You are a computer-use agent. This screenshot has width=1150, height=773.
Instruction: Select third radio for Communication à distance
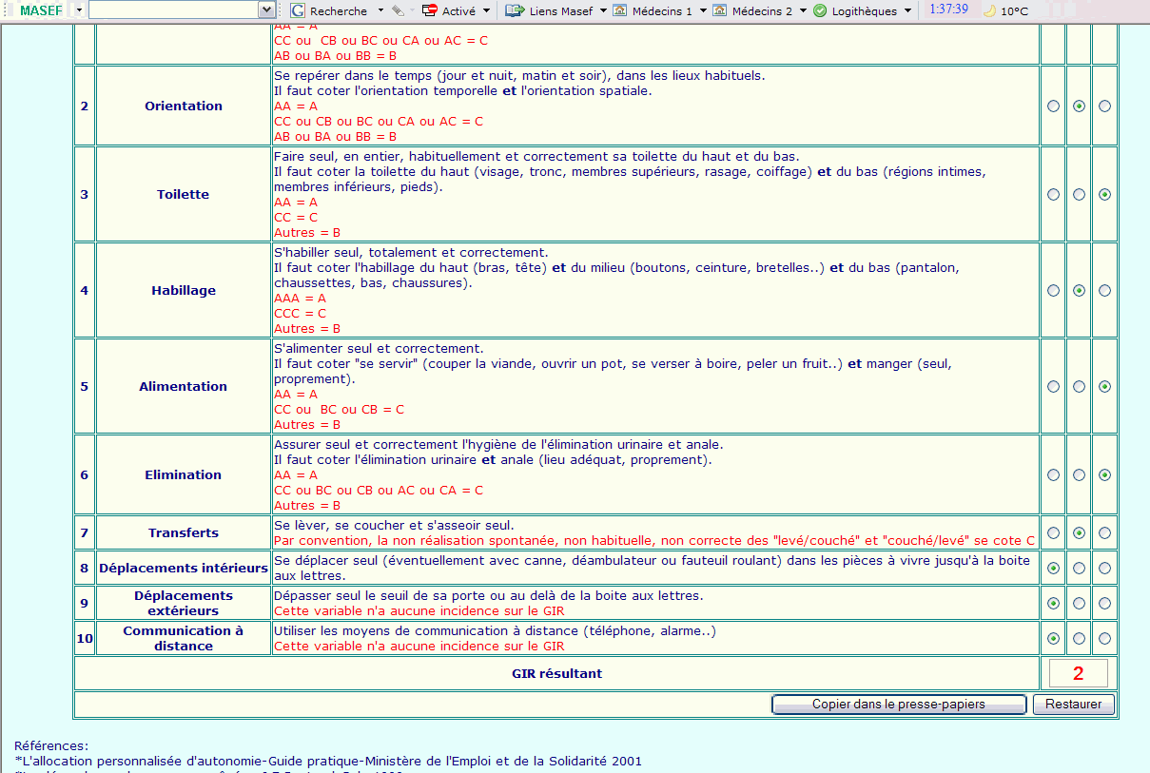click(1104, 639)
